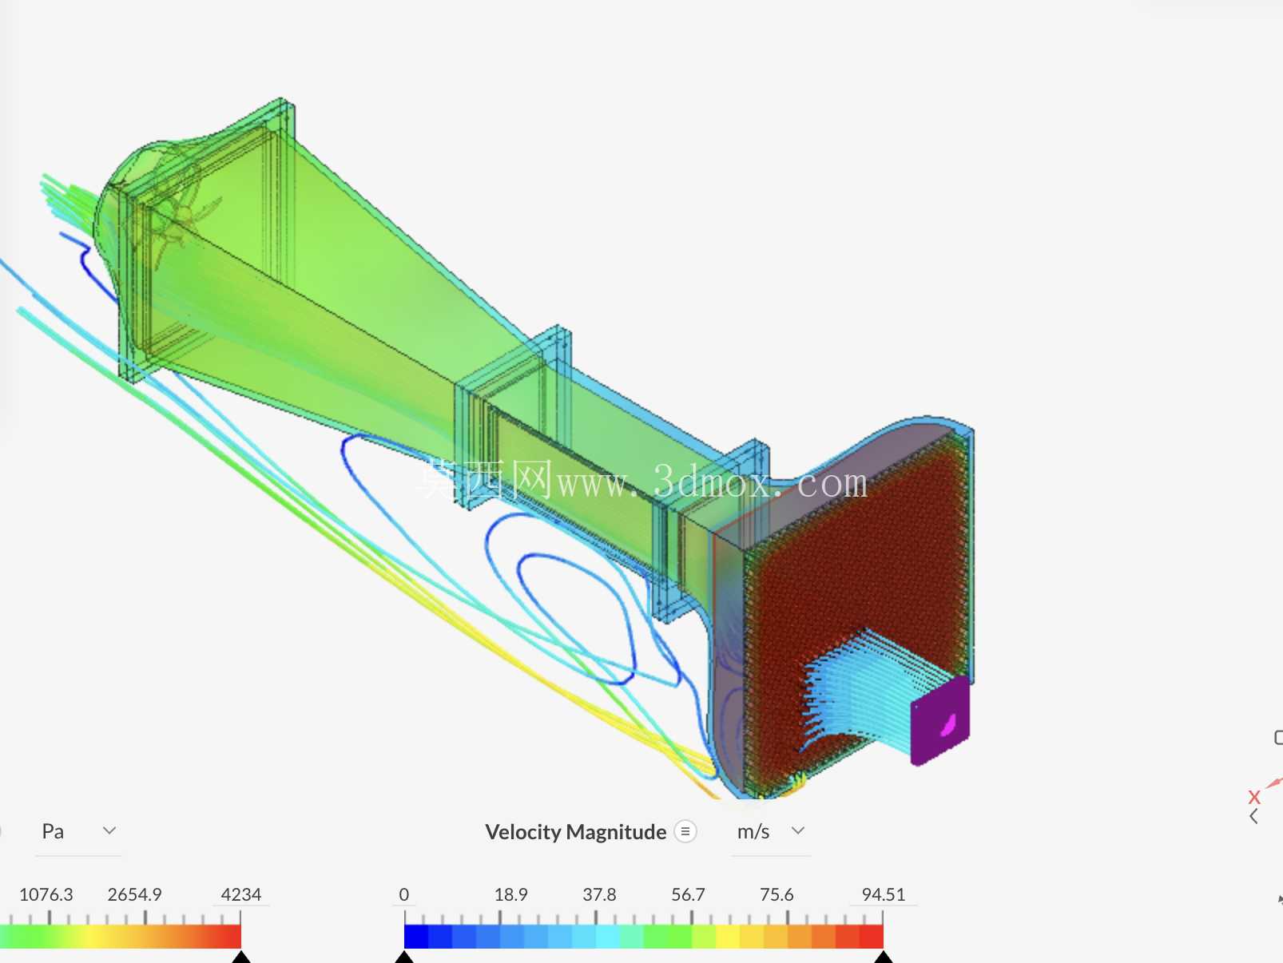Click the 75.6 velocity tick label
Screen dimensions: 1283x963
777,894
